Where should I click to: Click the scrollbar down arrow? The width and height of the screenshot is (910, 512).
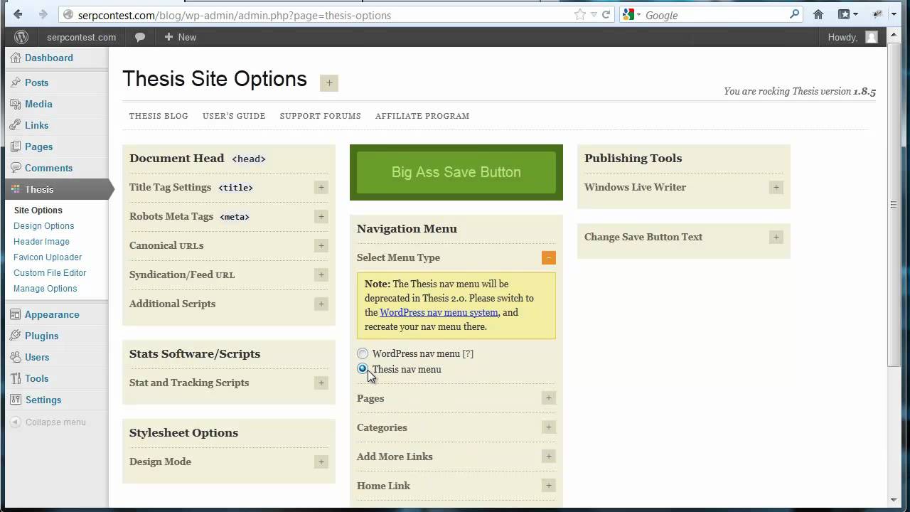(894, 501)
